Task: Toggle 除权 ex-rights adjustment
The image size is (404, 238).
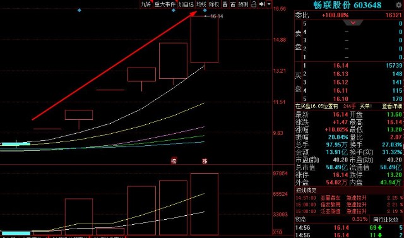Action: pyautogui.click(x=213, y=4)
